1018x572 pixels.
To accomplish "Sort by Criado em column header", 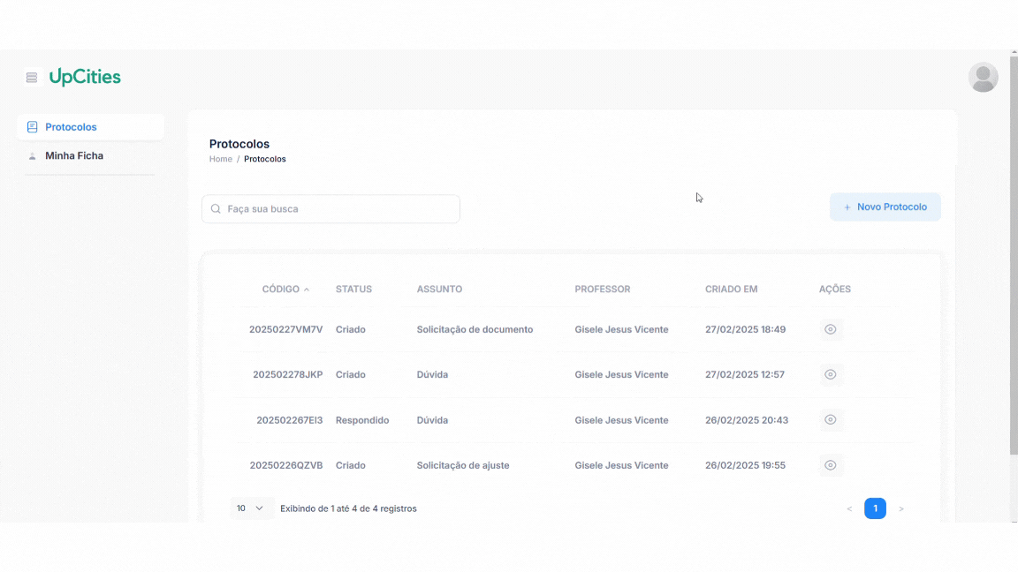I will point(731,290).
